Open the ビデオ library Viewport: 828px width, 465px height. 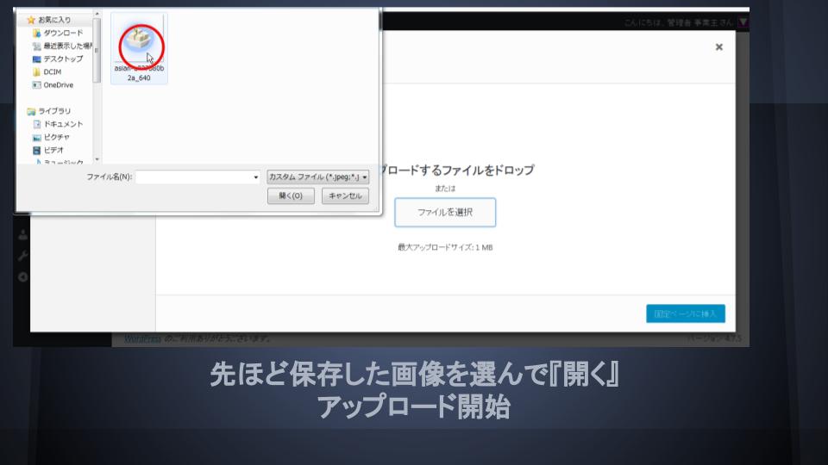(53, 150)
